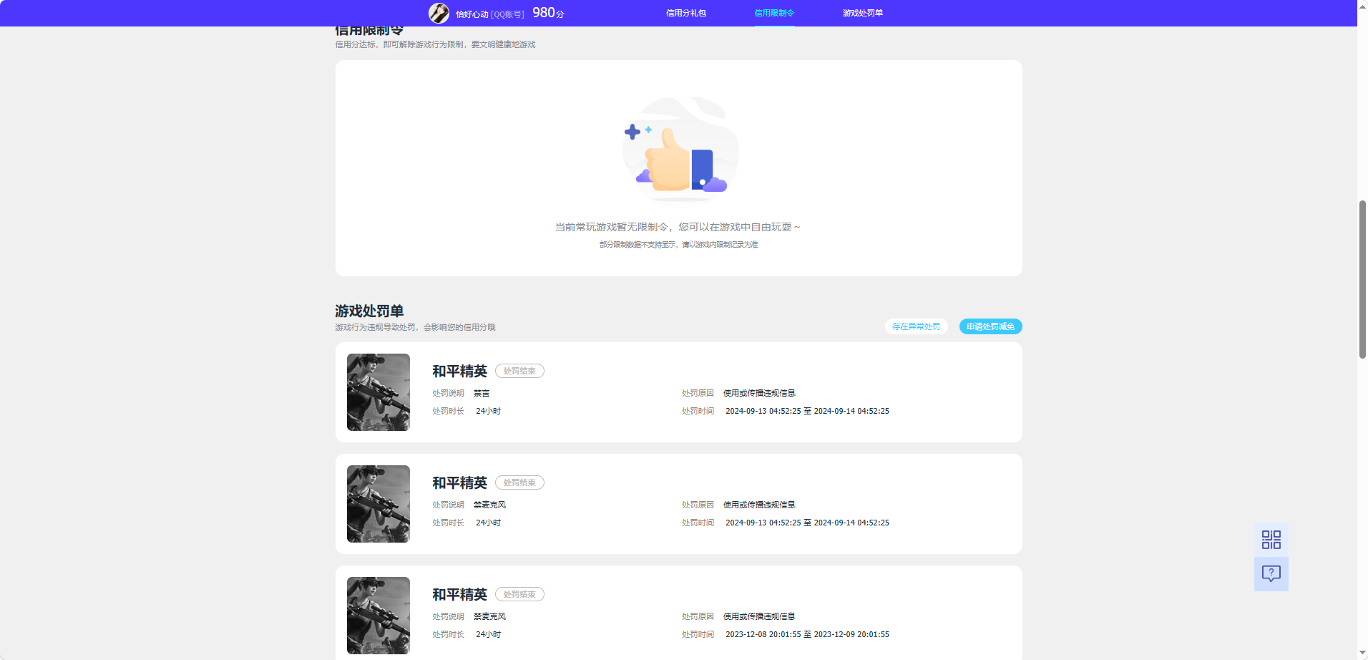The image size is (1368, 660).
Task: Click the 处罚结束 tag on first penalty
Action: pyautogui.click(x=519, y=371)
